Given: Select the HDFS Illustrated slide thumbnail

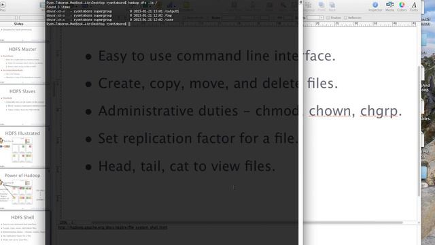Looking at the screenshot, I should pyautogui.click(x=22, y=147).
